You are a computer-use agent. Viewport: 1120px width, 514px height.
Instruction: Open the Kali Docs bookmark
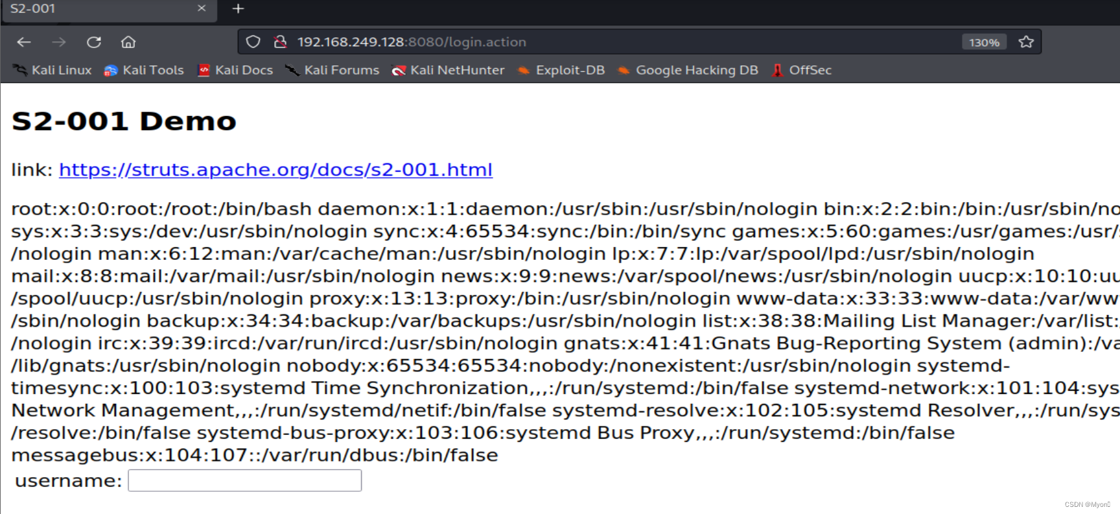click(235, 70)
